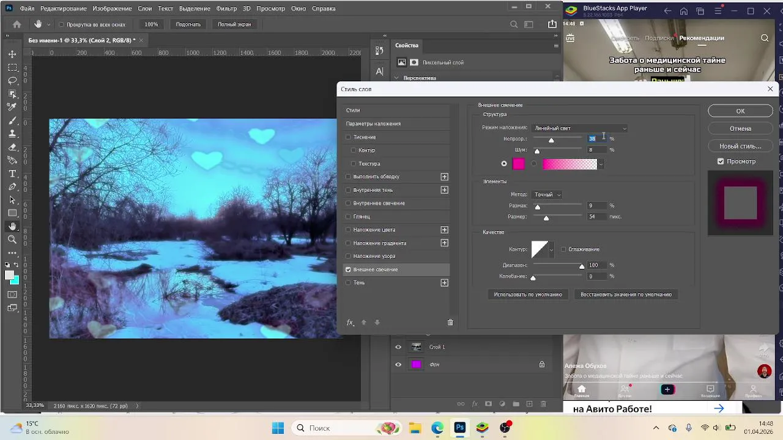783x440 pixels.
Task: Toggle the Просмотр preview checkbox
Action: [x=721, y=161]
